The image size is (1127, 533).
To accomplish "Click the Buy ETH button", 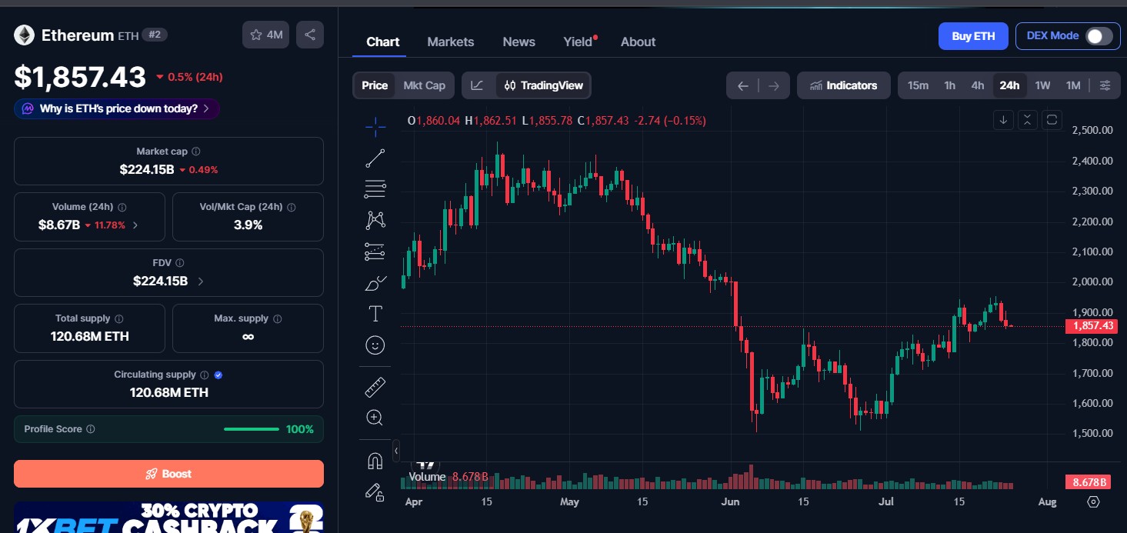I will pos(973,36).
